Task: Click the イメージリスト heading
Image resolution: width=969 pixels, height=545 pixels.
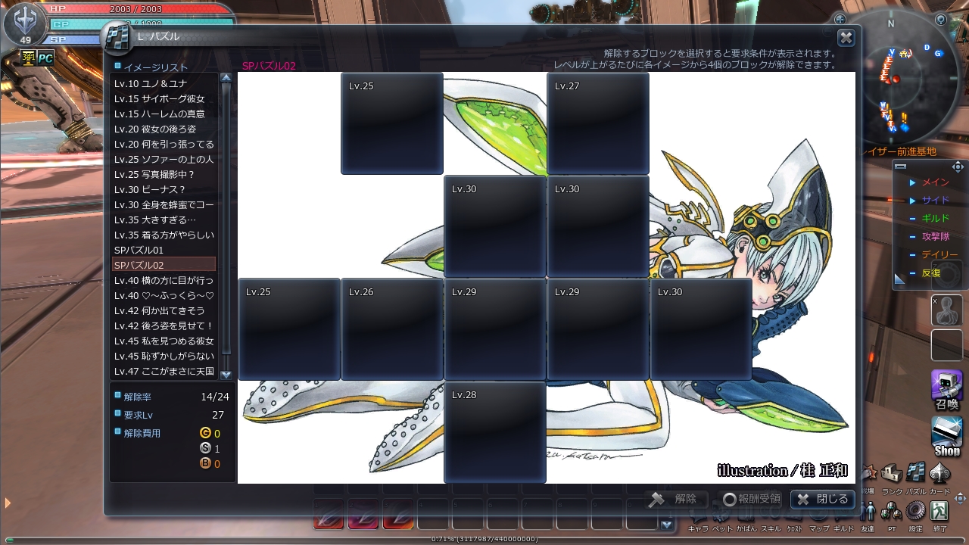Action: pos(156,67)
